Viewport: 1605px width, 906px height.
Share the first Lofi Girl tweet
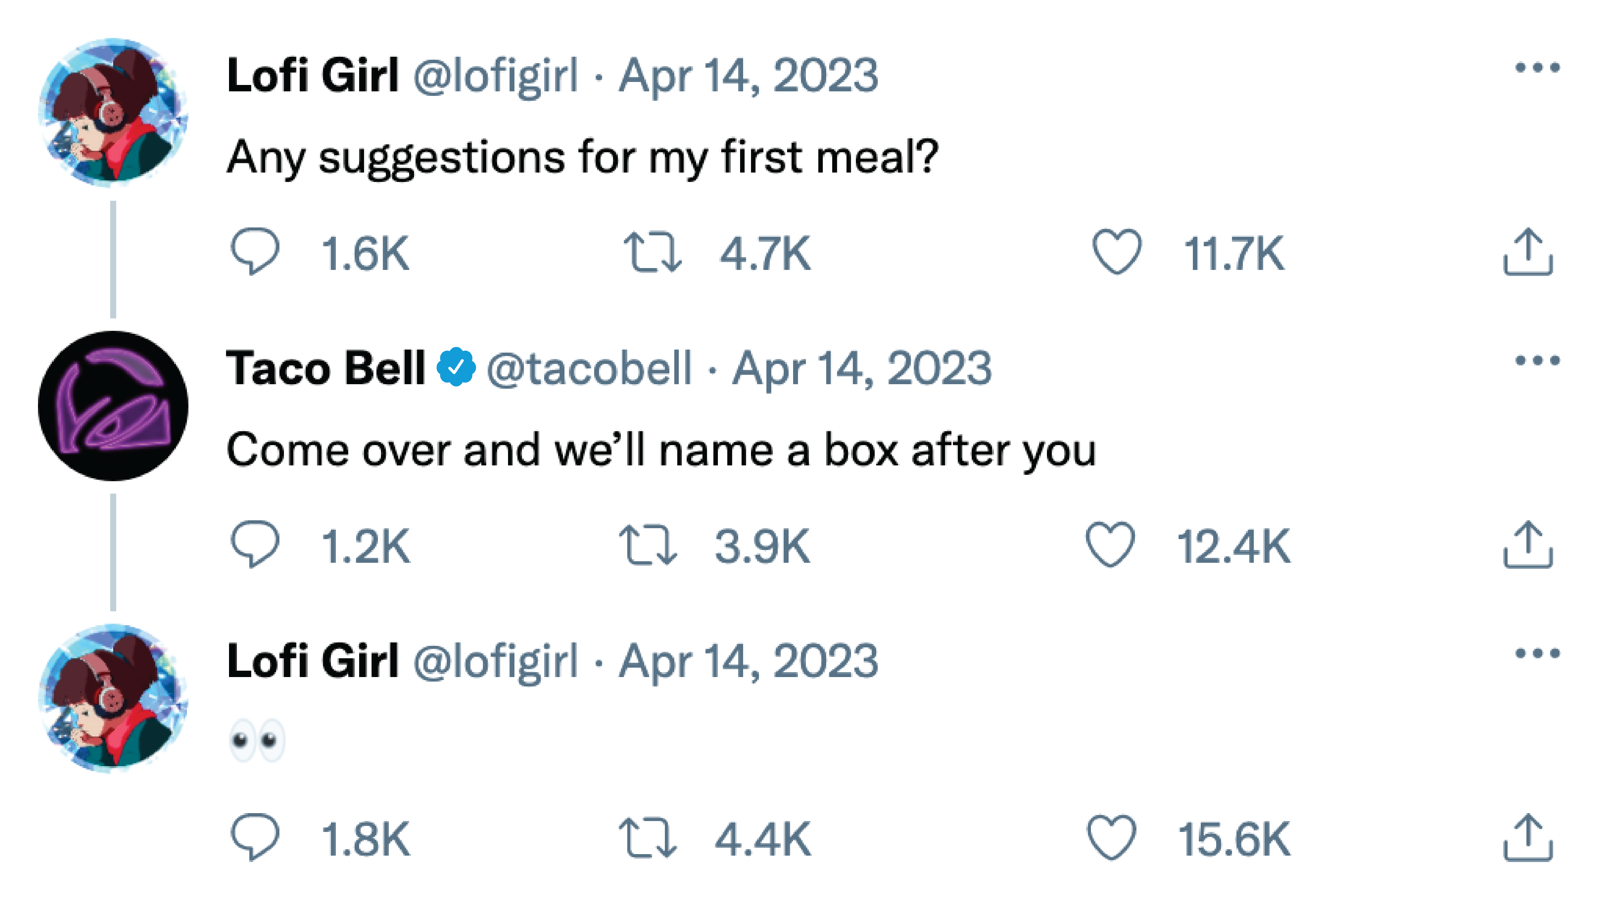1528,252
